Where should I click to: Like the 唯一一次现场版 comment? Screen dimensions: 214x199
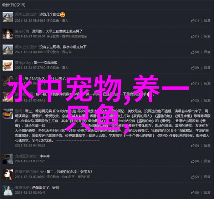point(195,68)
